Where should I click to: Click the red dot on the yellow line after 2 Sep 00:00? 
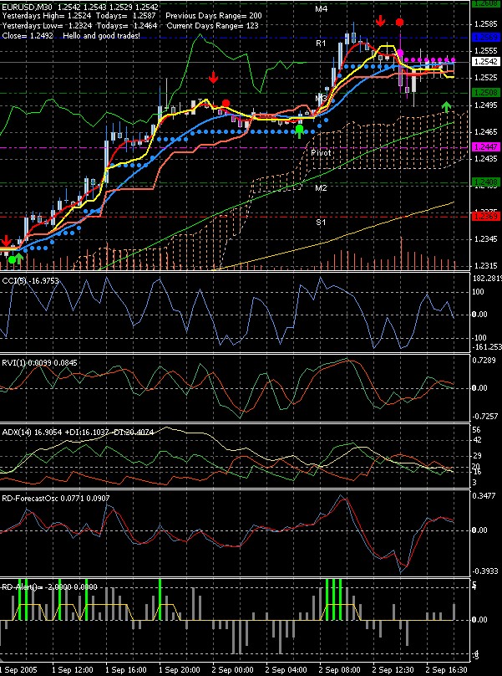pyautogui.click(x=226, y=103)
